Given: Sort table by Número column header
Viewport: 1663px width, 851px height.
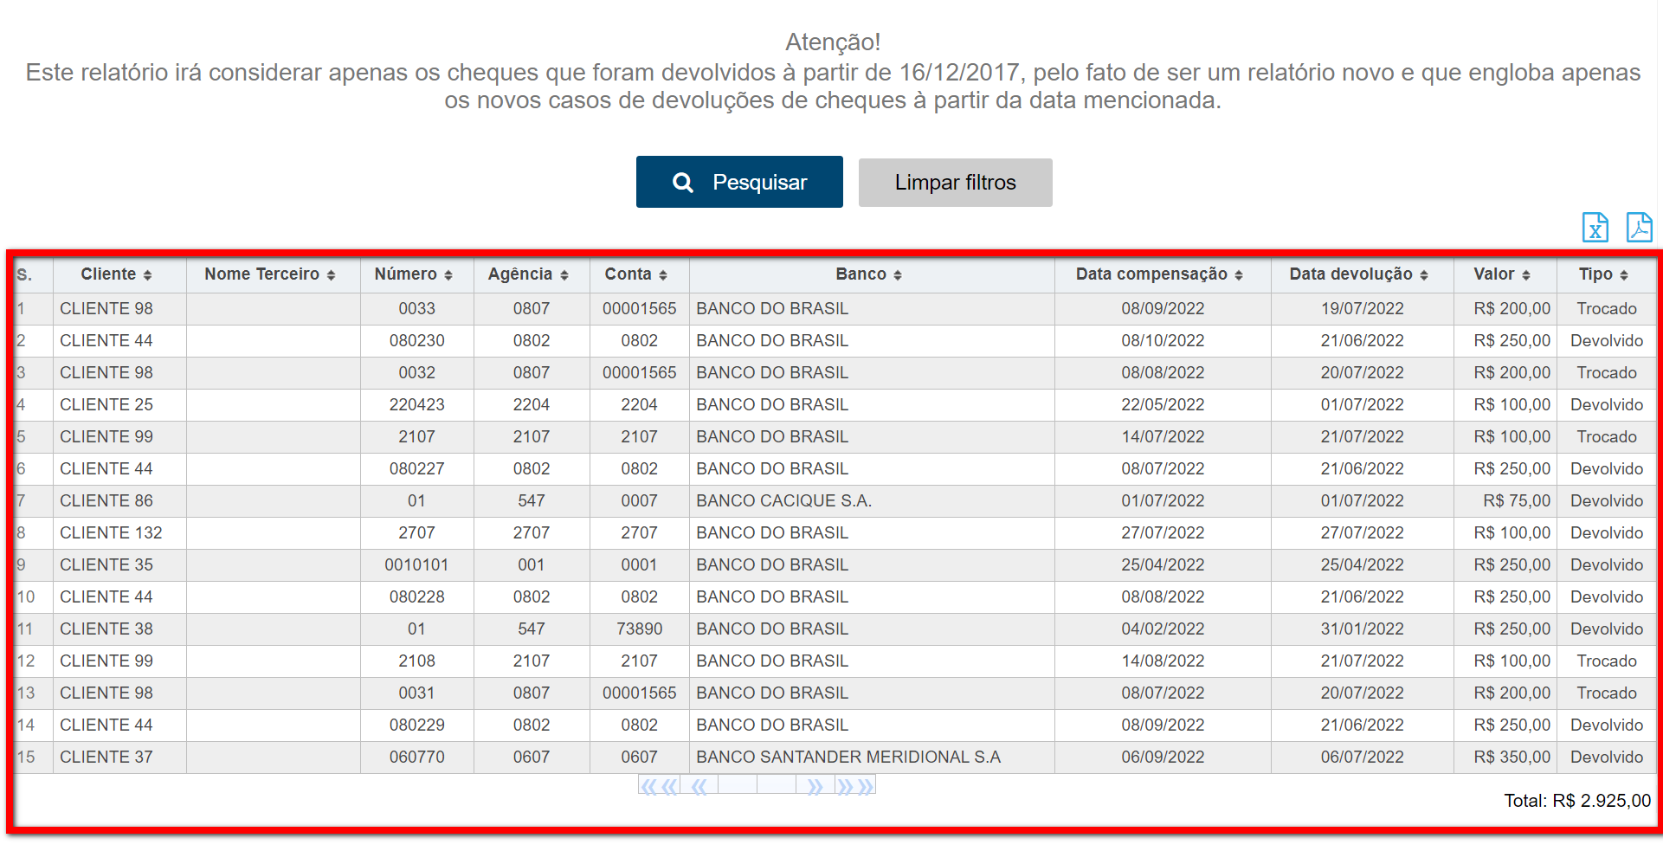Looking at the screenshot, I should tap(413, 274).
